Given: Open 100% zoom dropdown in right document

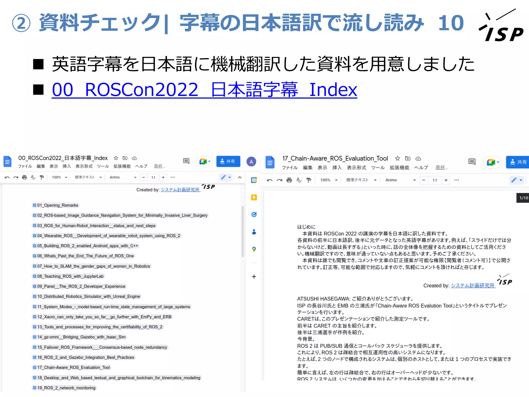Looking at the screenshot, I should [x=329, y=180].
